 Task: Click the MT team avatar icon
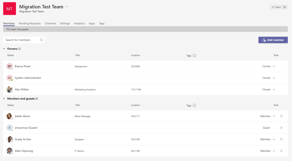click(x=9, y=9)
